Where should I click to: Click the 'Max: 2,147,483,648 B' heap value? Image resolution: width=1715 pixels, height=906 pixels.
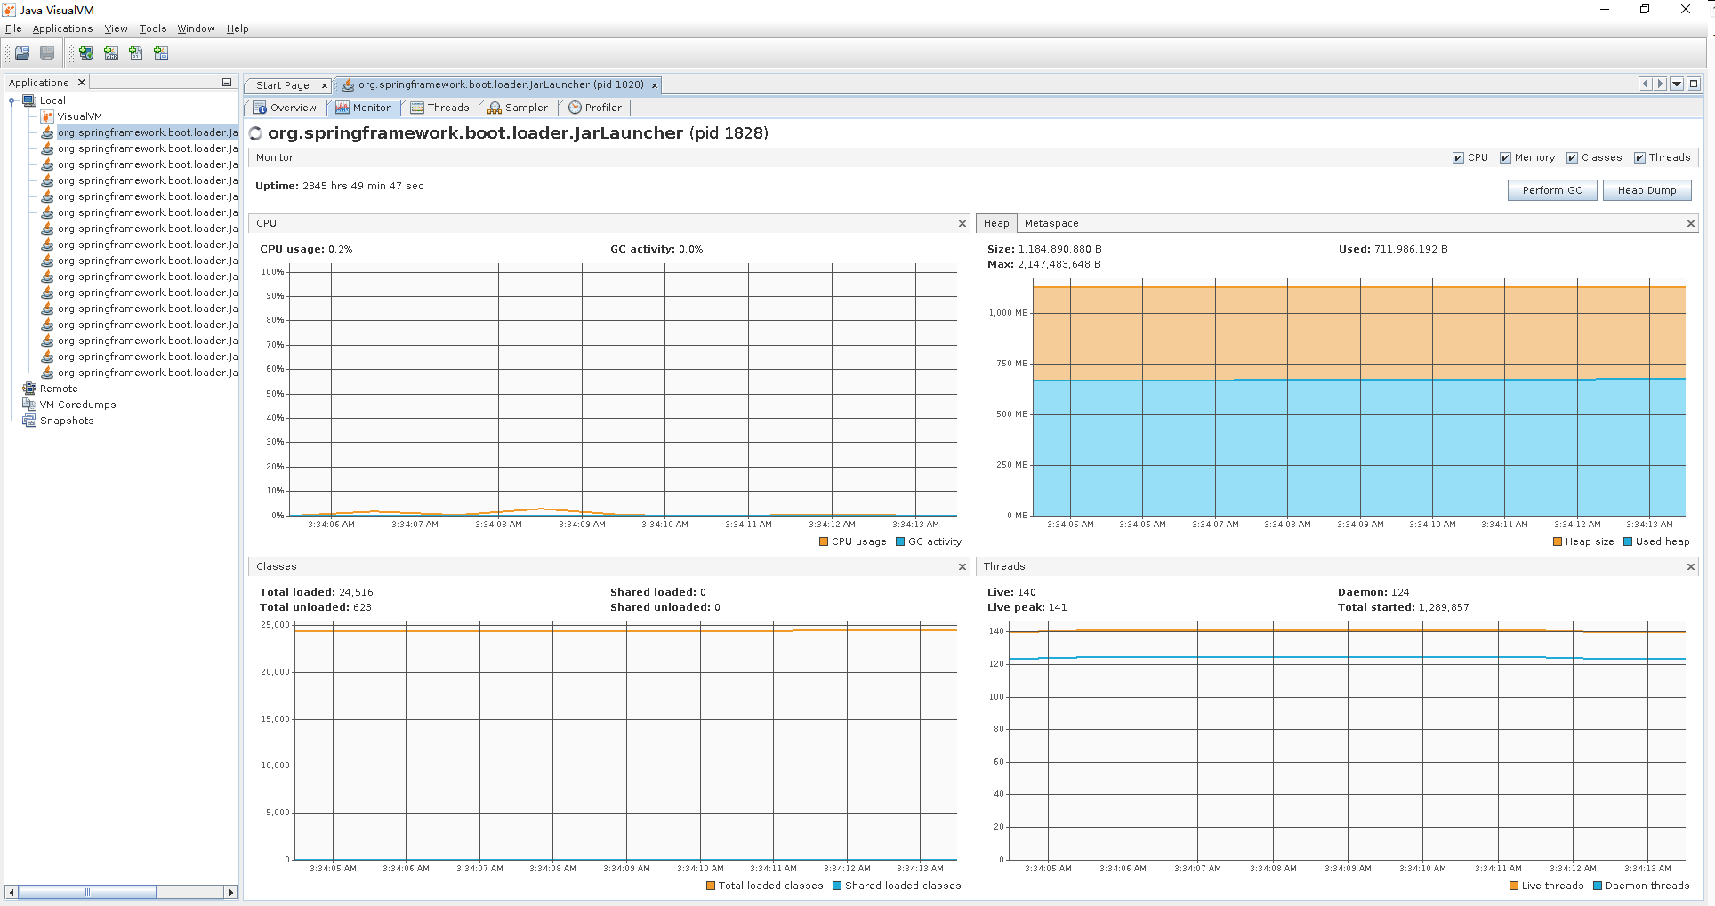tap(1044, 264)
